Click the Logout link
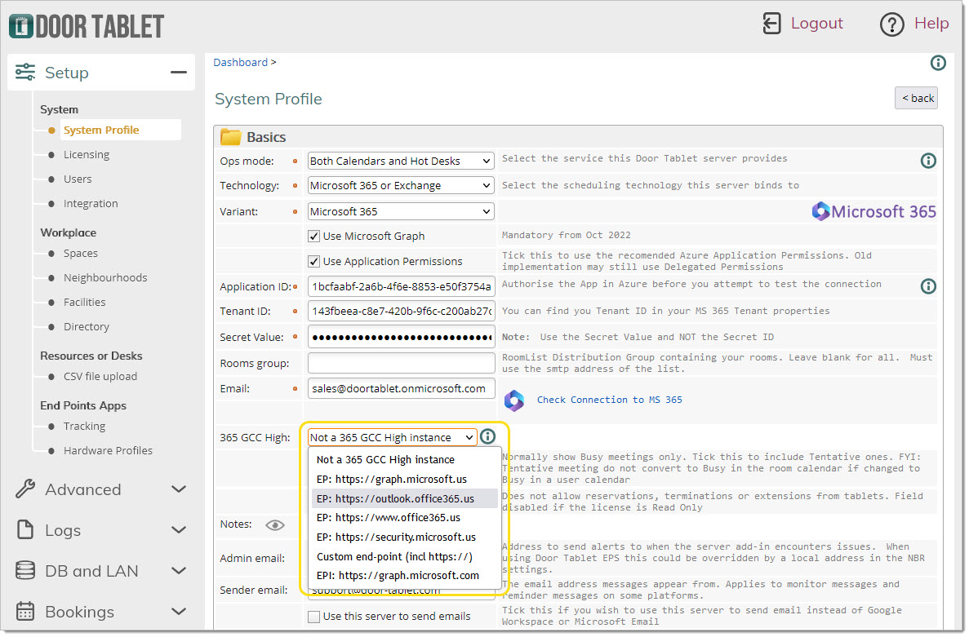 coord(817,24)
